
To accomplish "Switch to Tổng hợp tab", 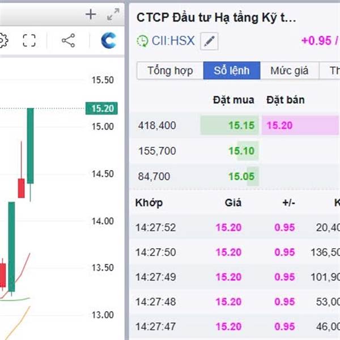I will pyautogui.click(x=170, y=70).
